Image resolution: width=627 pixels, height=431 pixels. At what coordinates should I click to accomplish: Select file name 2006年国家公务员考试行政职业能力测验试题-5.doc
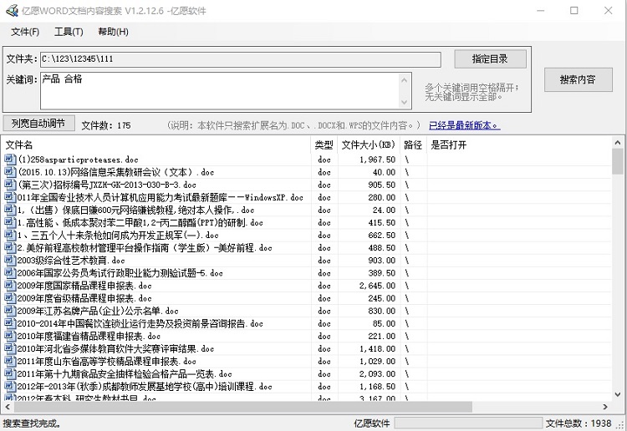[120, 273]
